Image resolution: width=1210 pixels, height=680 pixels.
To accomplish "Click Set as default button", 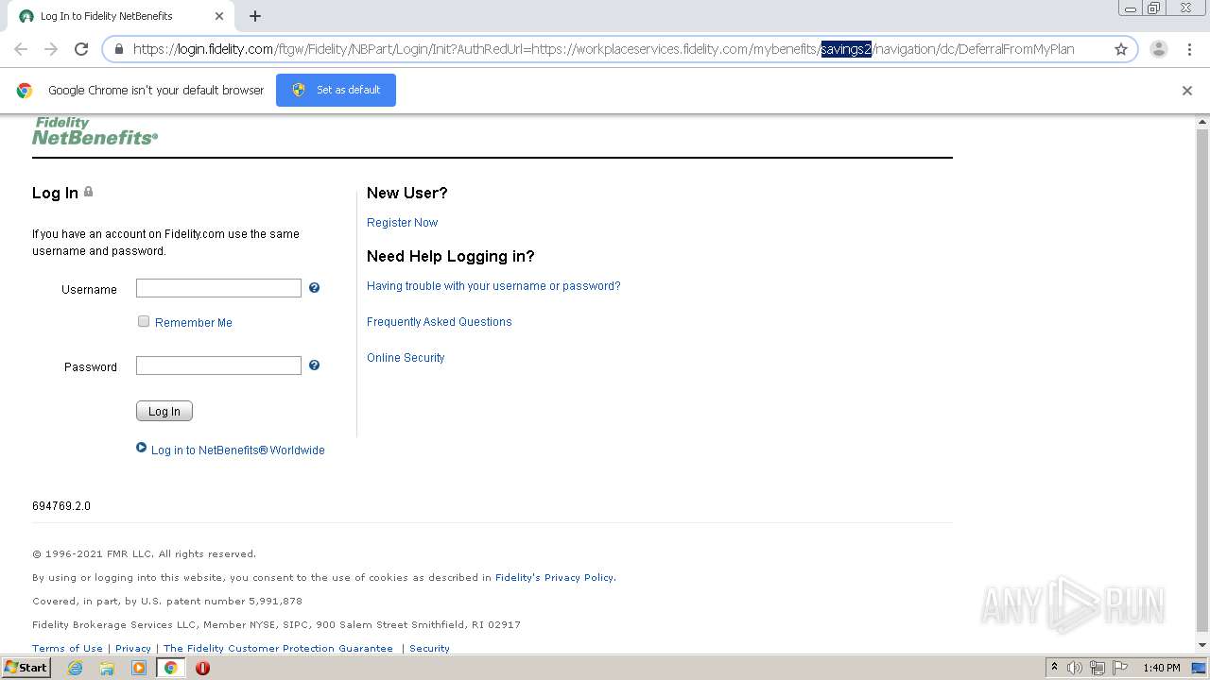I will (336, 90).
